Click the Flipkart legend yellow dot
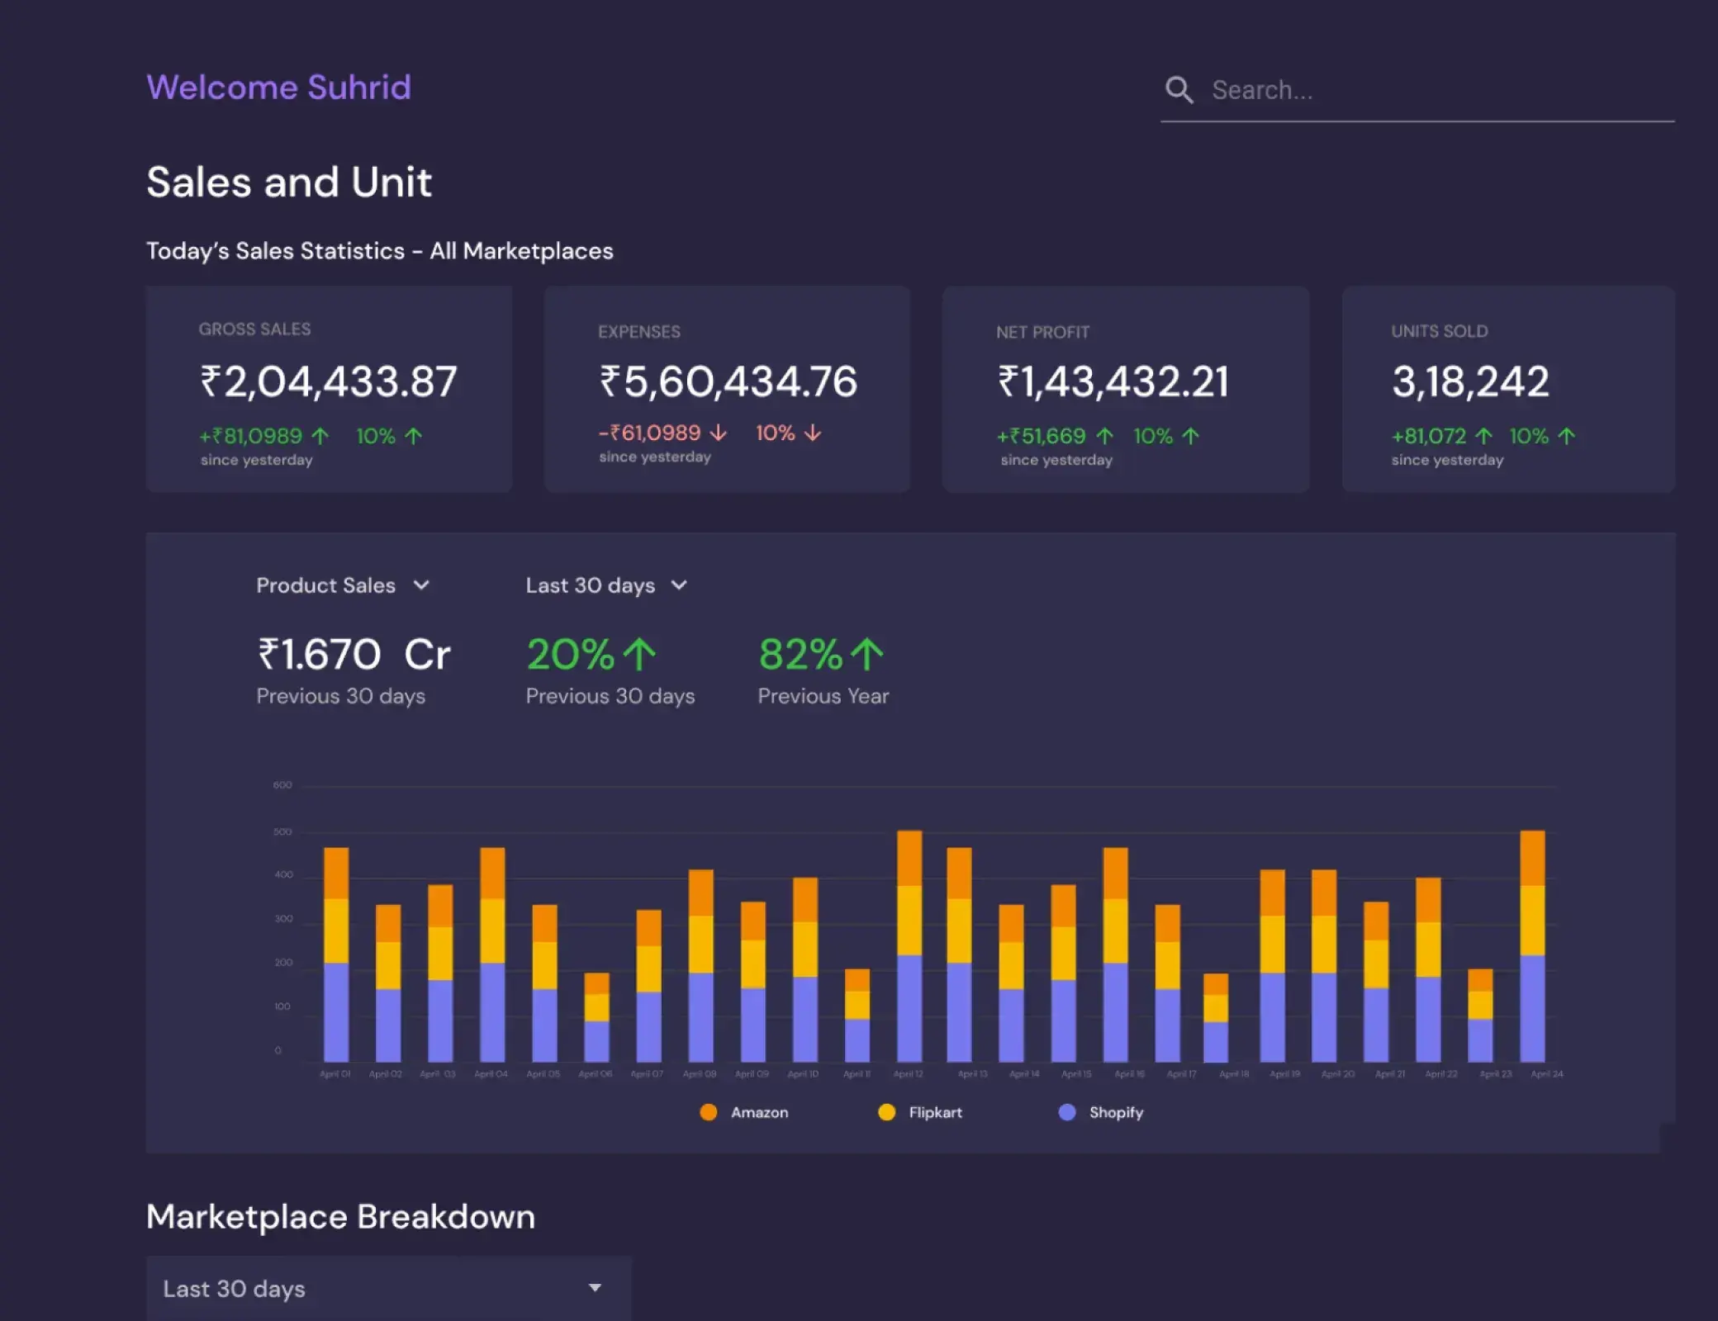 [886, 1112]
